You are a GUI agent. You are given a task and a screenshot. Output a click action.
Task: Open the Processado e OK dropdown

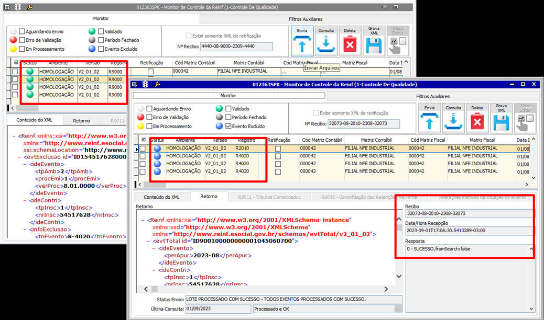pos(398,309)
